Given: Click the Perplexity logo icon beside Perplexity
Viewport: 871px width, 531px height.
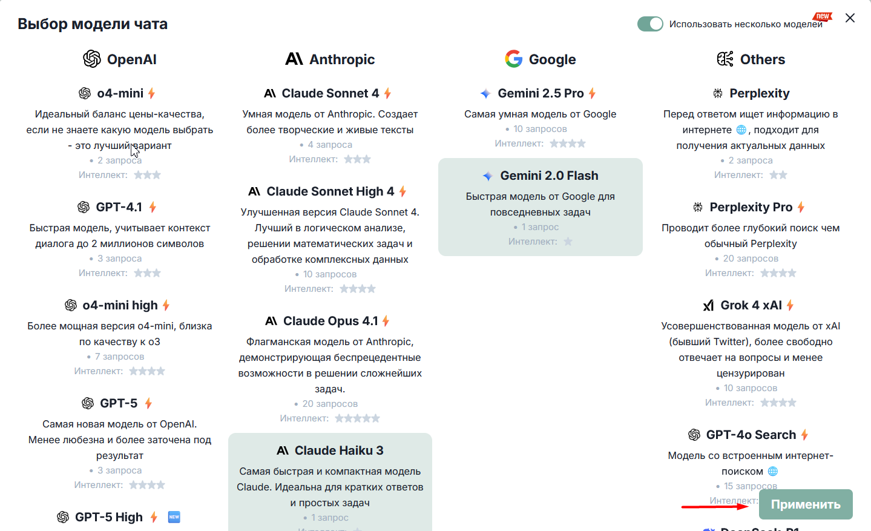Looking at the screenshot, I should pyautogui.click(x=718, y=93).
